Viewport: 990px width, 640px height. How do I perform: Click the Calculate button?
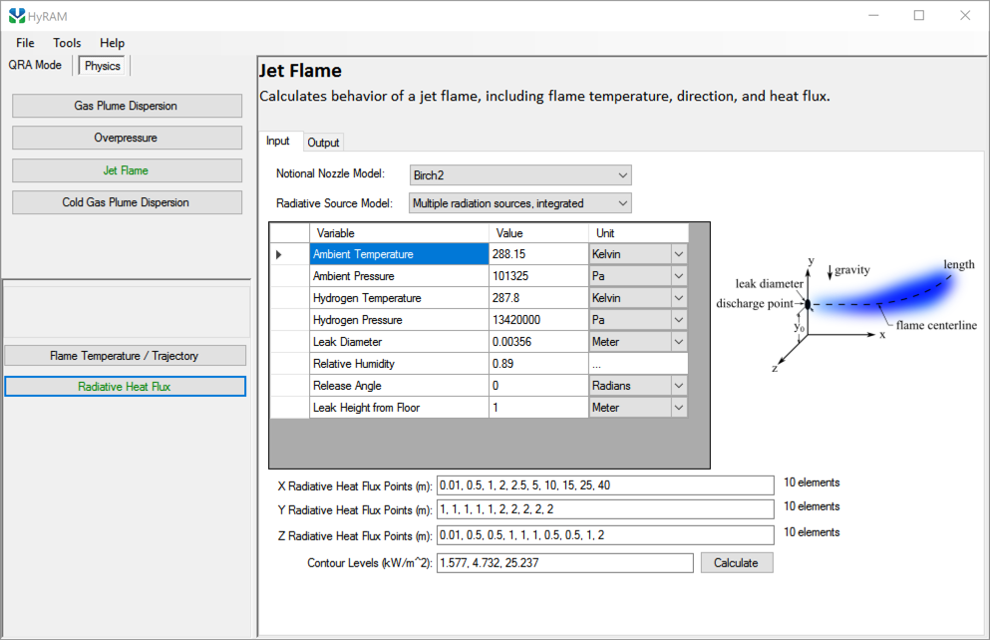click(736, 563)
